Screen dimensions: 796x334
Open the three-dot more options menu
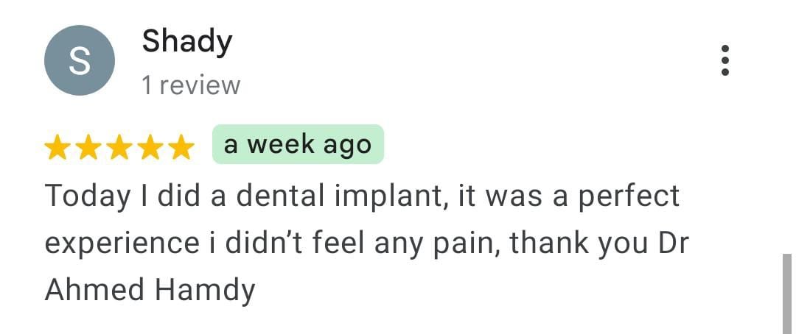point(725,60)
